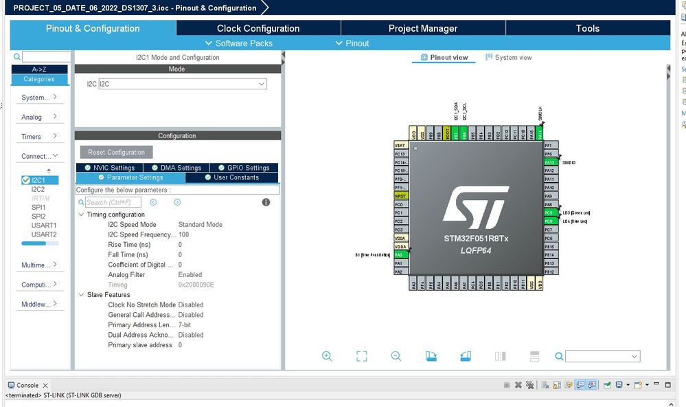Image resolution: width=686 pixels, height=407 pixels.
Task: Rotate the chip counter-clockwise
Action: point(466,356)
